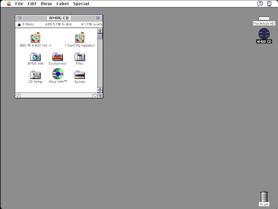The height and width of the screenshot is (209, 278).
Task: Click the AMUG CD window close box
Action: point(20,18)
